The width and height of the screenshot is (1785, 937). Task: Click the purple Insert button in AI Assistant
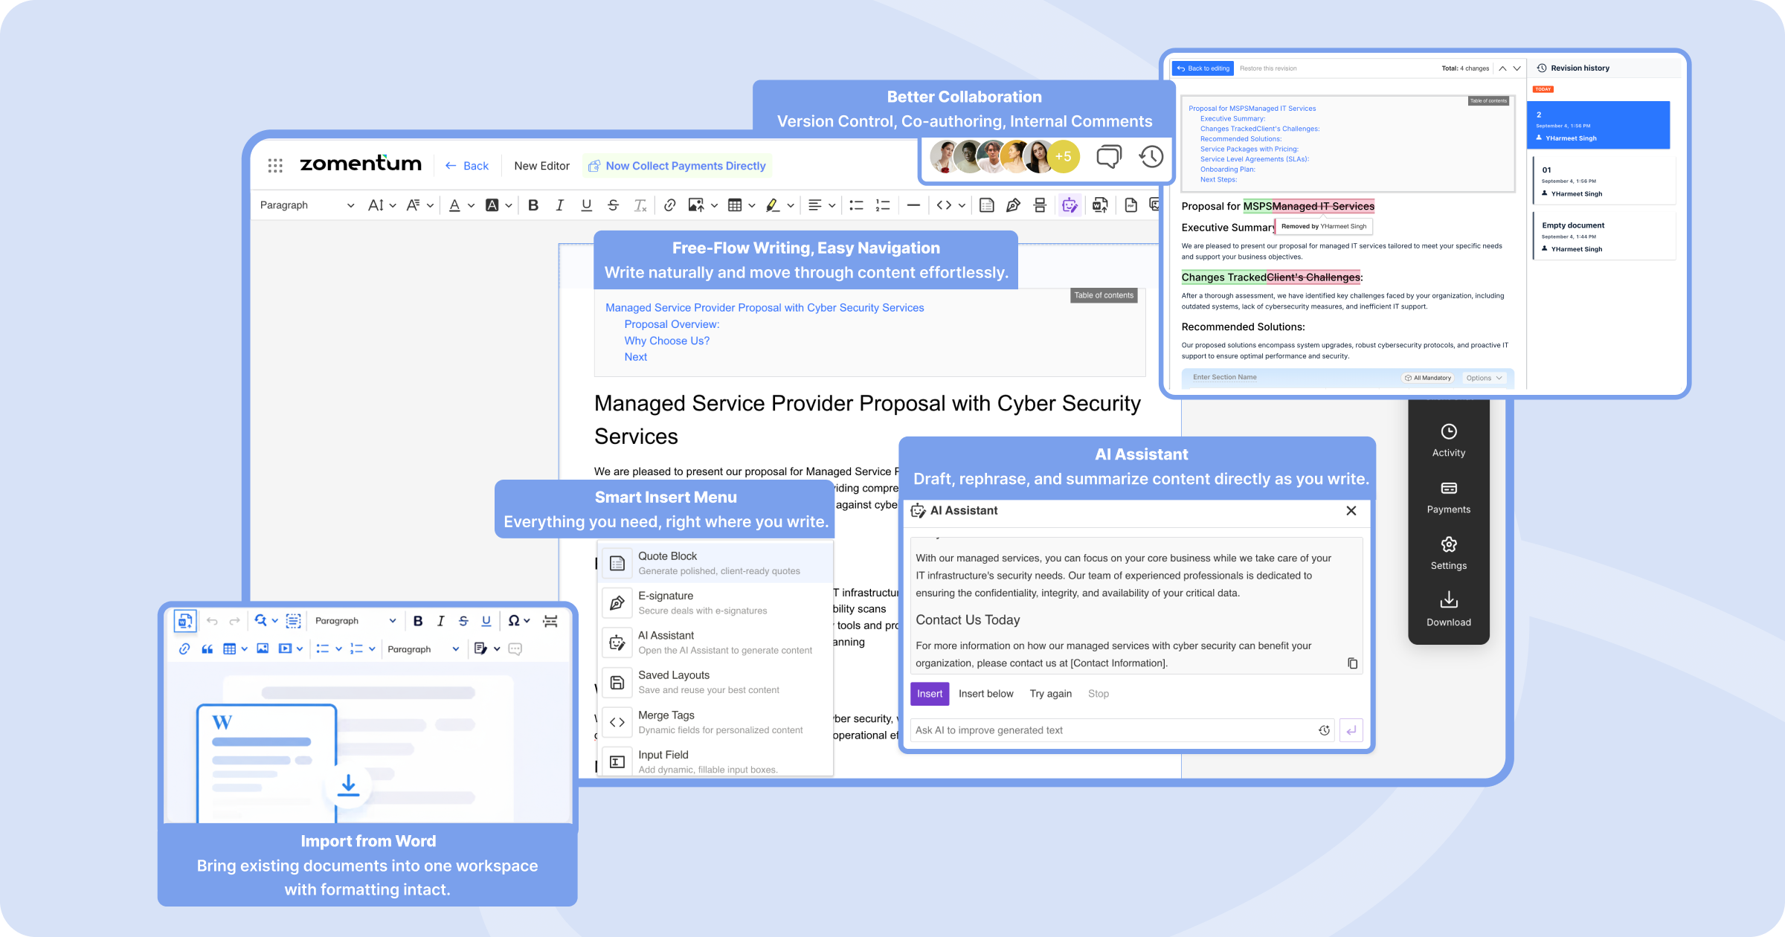coord(930,693)
